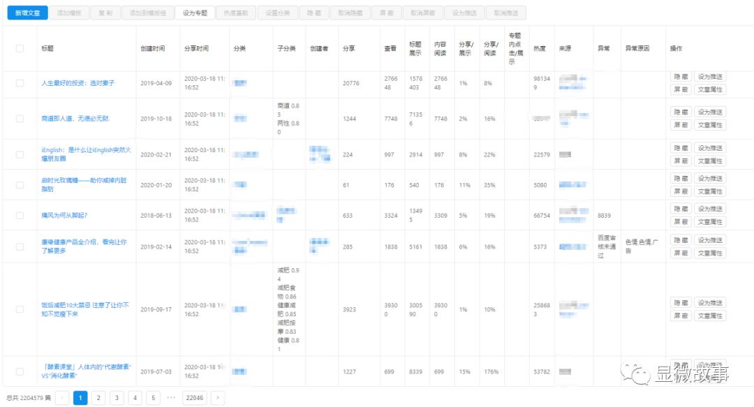Click 屏蔽 in the 人生最好的投资 row
Screen dimensions: 754x407
tap(681, 89)
